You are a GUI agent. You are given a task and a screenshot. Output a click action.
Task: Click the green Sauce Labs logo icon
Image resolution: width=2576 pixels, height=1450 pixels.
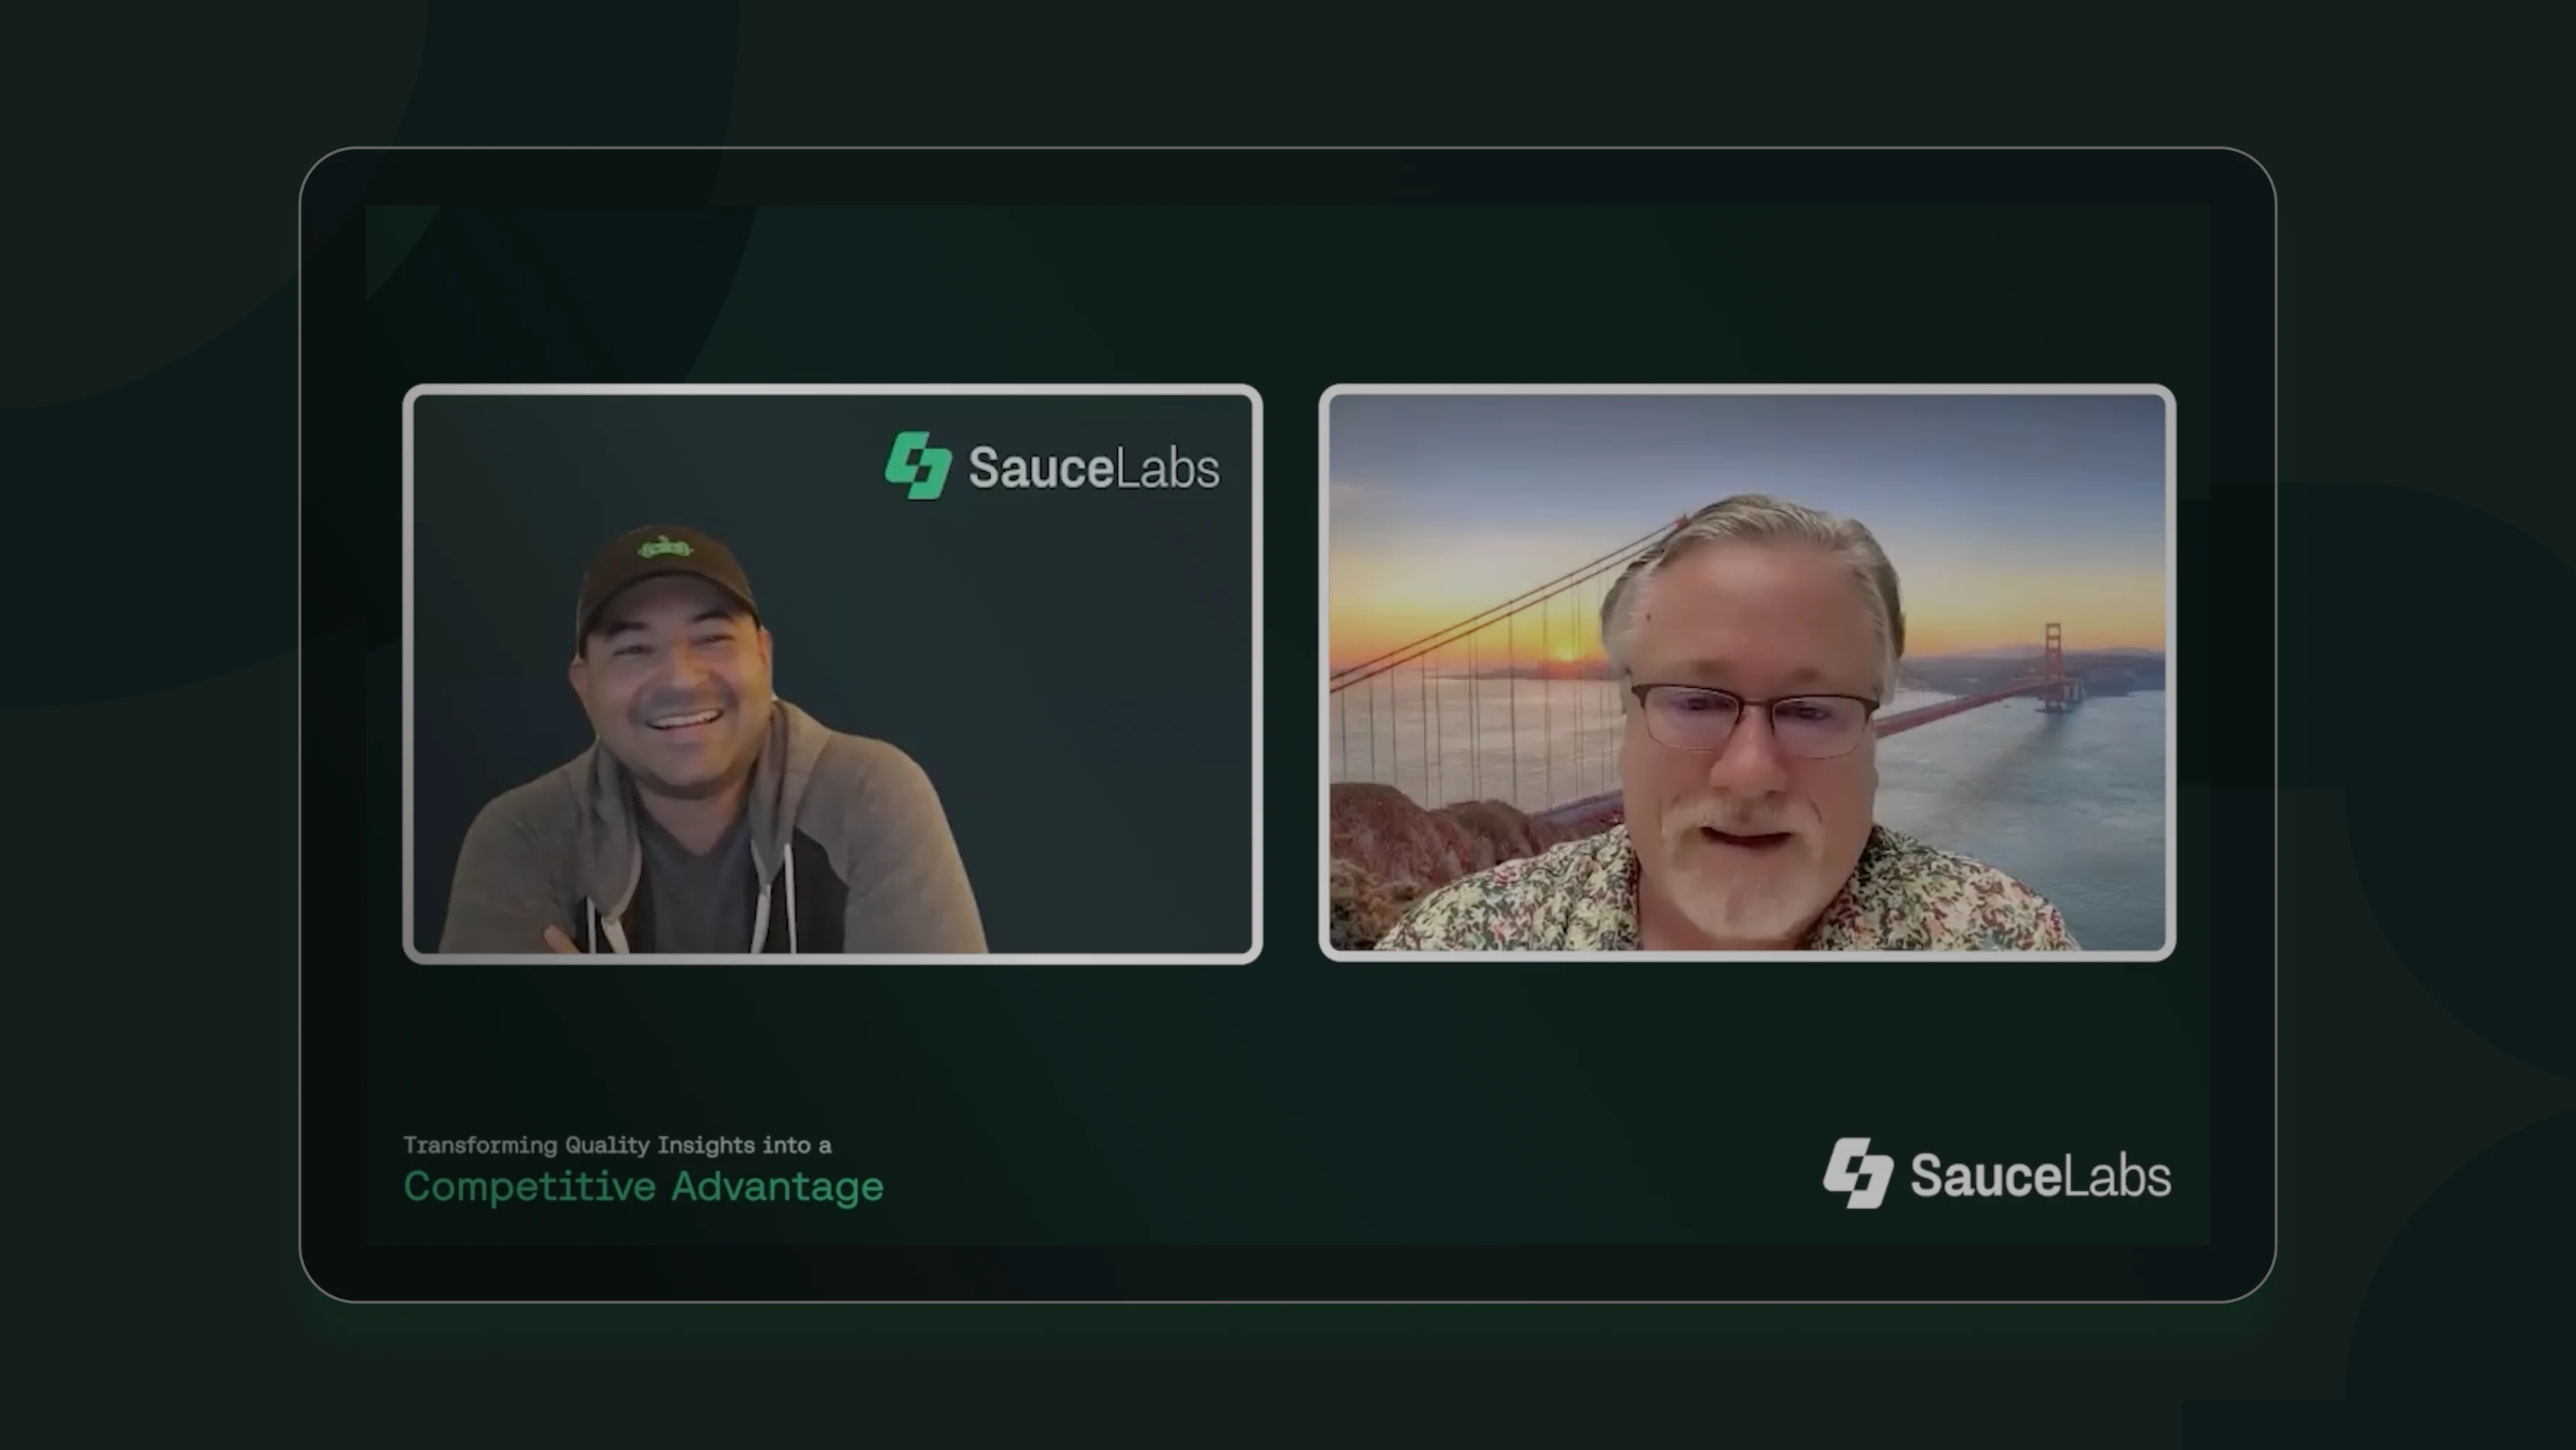pyautogui.click(x=918, y=466)
